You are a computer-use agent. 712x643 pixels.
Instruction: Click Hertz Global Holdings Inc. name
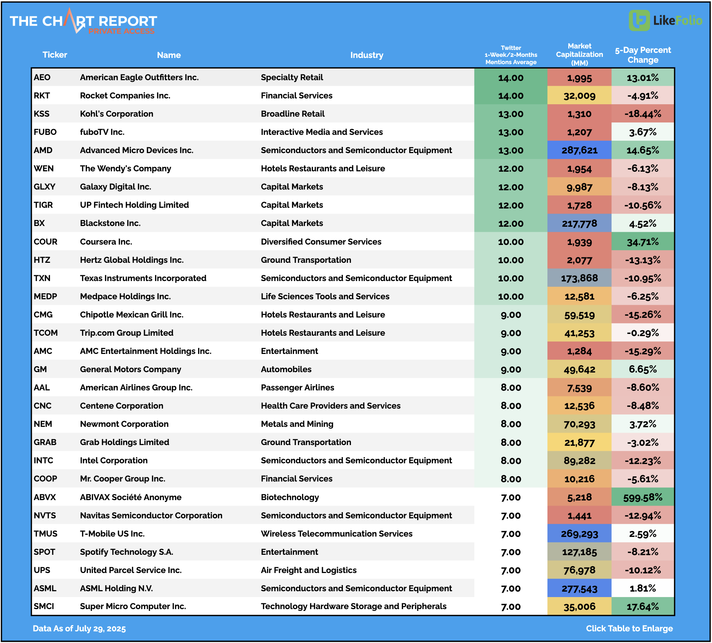click(132, 260)
